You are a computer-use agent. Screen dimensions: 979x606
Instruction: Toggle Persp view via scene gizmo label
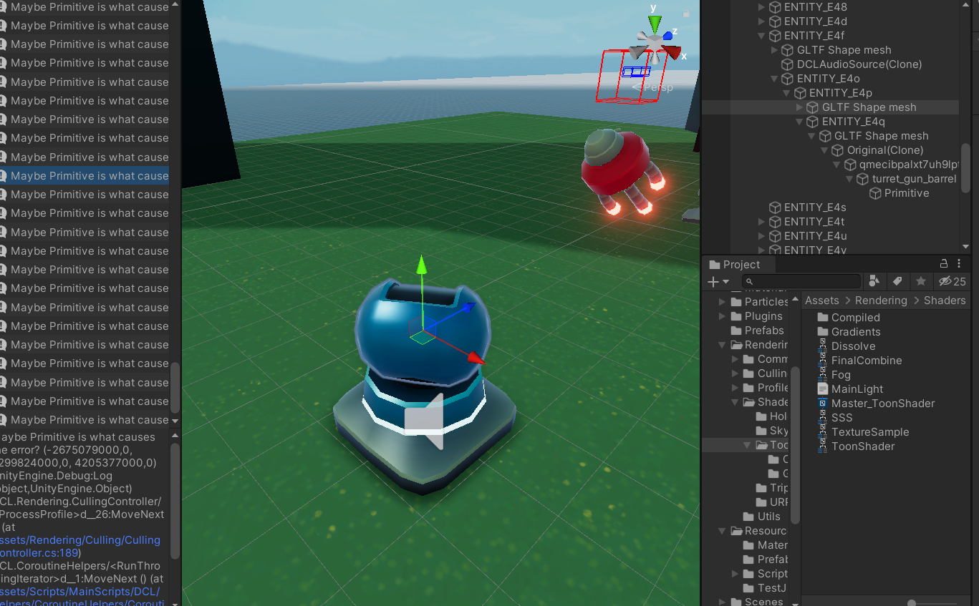point(659,87)
